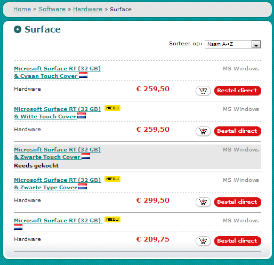
Task: Open Surface RT & Zwarte Touch Cover product
Action: click(x=57, y=153)
